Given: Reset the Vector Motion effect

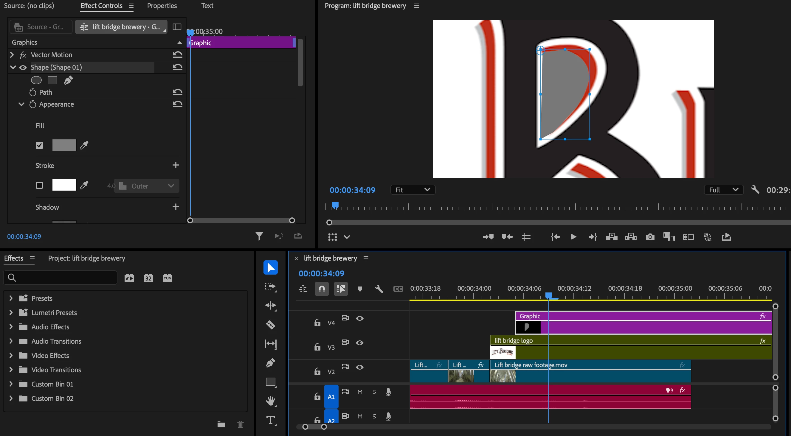Looking at the screenshot, I should pyautogui.click(x=178, y=54).
